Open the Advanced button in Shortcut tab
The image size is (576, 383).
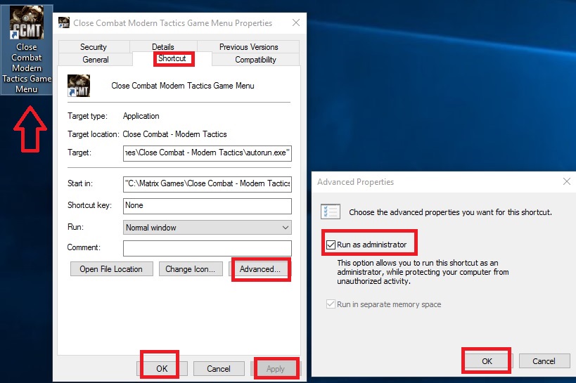pyautogui.click(x=260, y=269)
